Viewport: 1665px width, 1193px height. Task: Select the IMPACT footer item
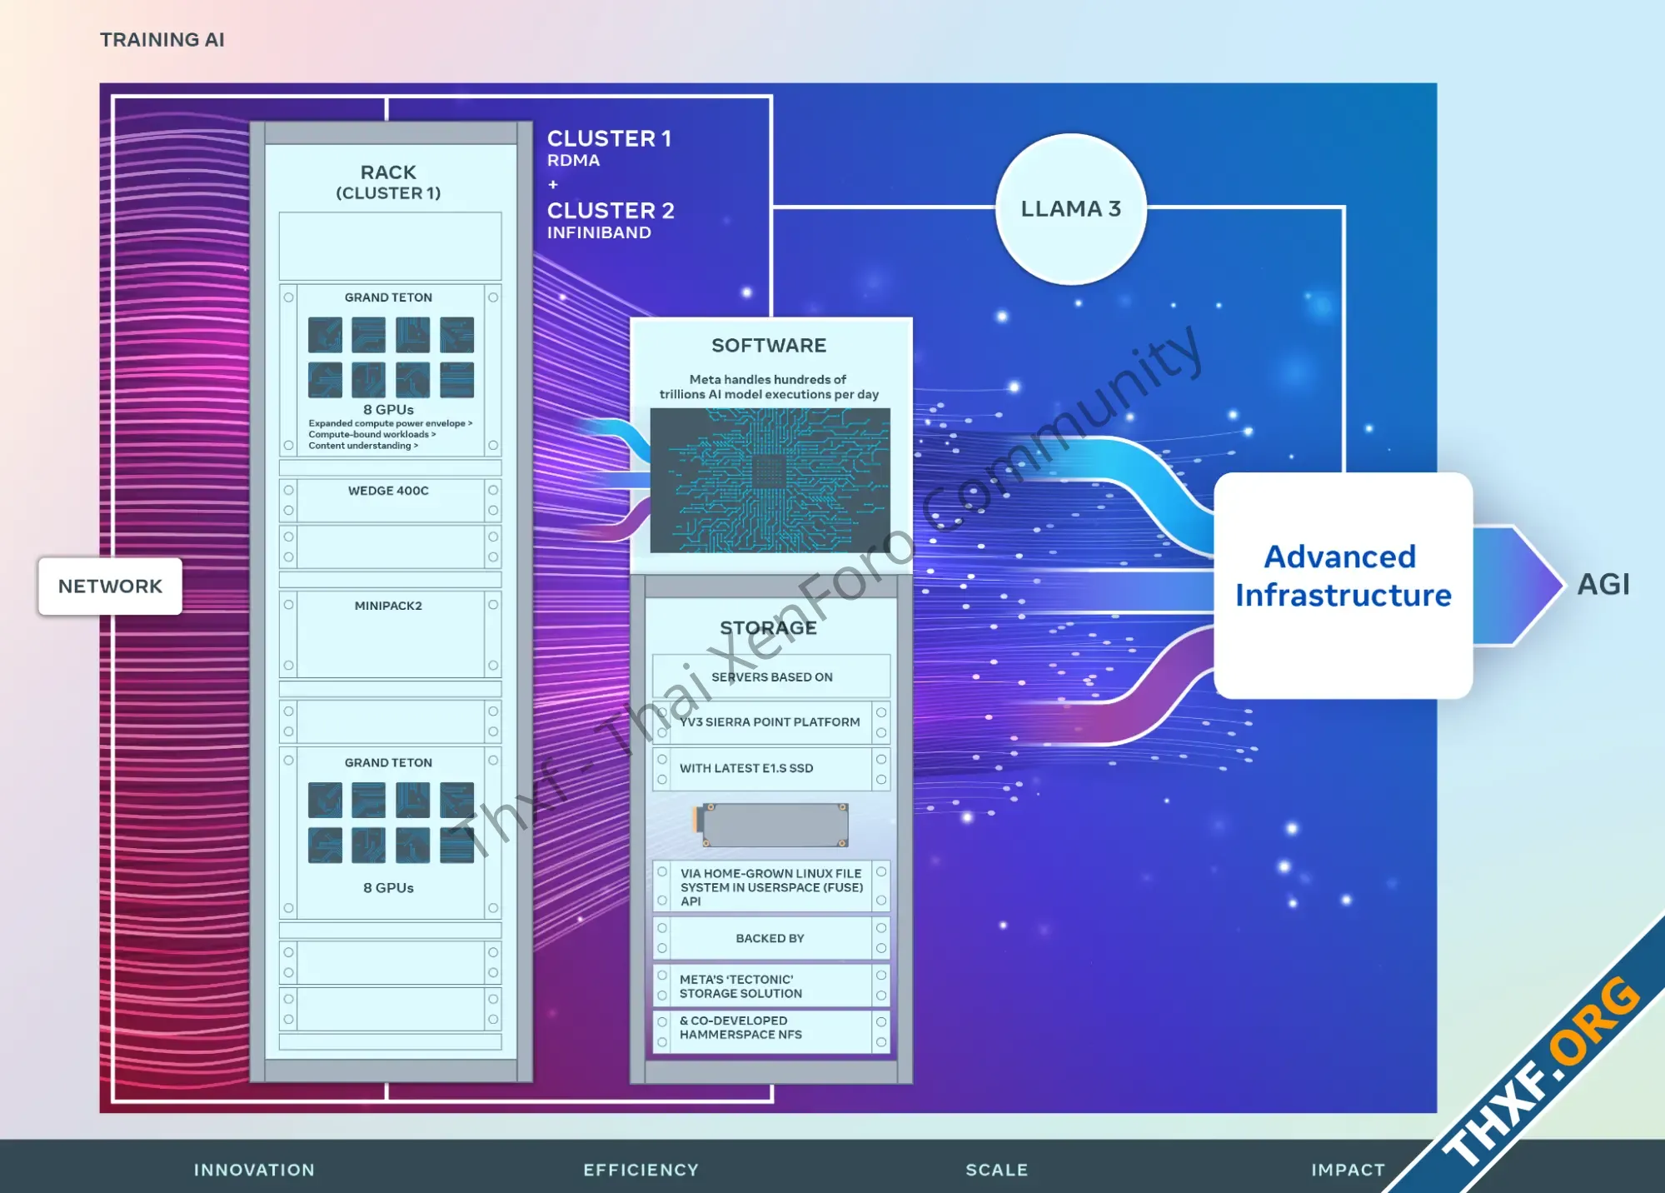[x=1348, y=1170]
